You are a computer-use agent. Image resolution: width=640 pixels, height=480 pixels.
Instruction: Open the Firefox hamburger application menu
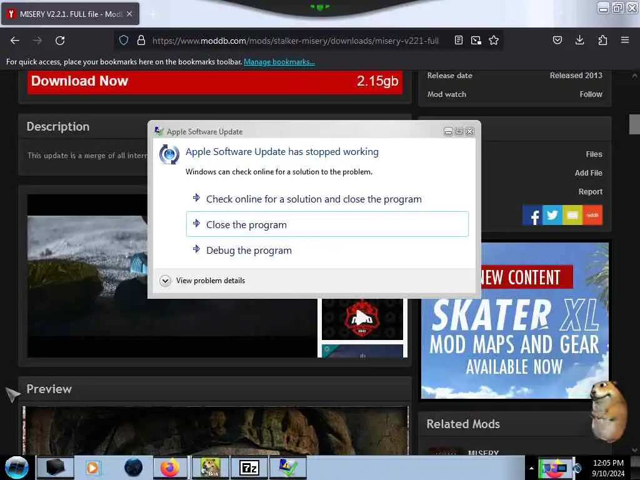625,40
